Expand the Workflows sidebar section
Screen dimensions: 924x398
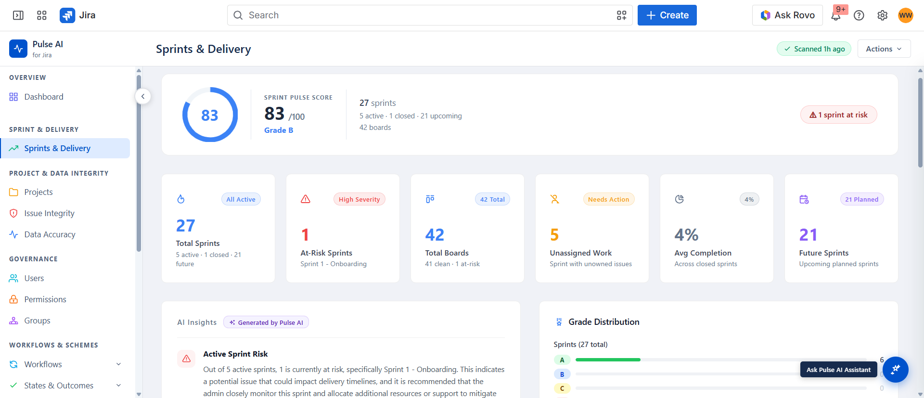point(118,364)
